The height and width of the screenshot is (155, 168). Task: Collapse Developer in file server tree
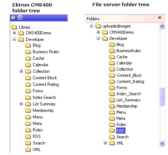(98, 38)
